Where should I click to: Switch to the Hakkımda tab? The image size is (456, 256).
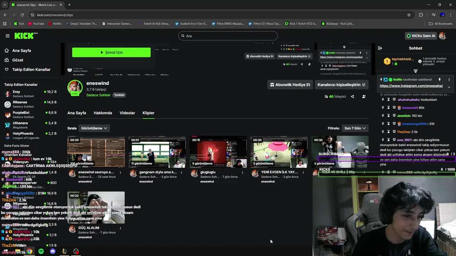tap(103, 113)
